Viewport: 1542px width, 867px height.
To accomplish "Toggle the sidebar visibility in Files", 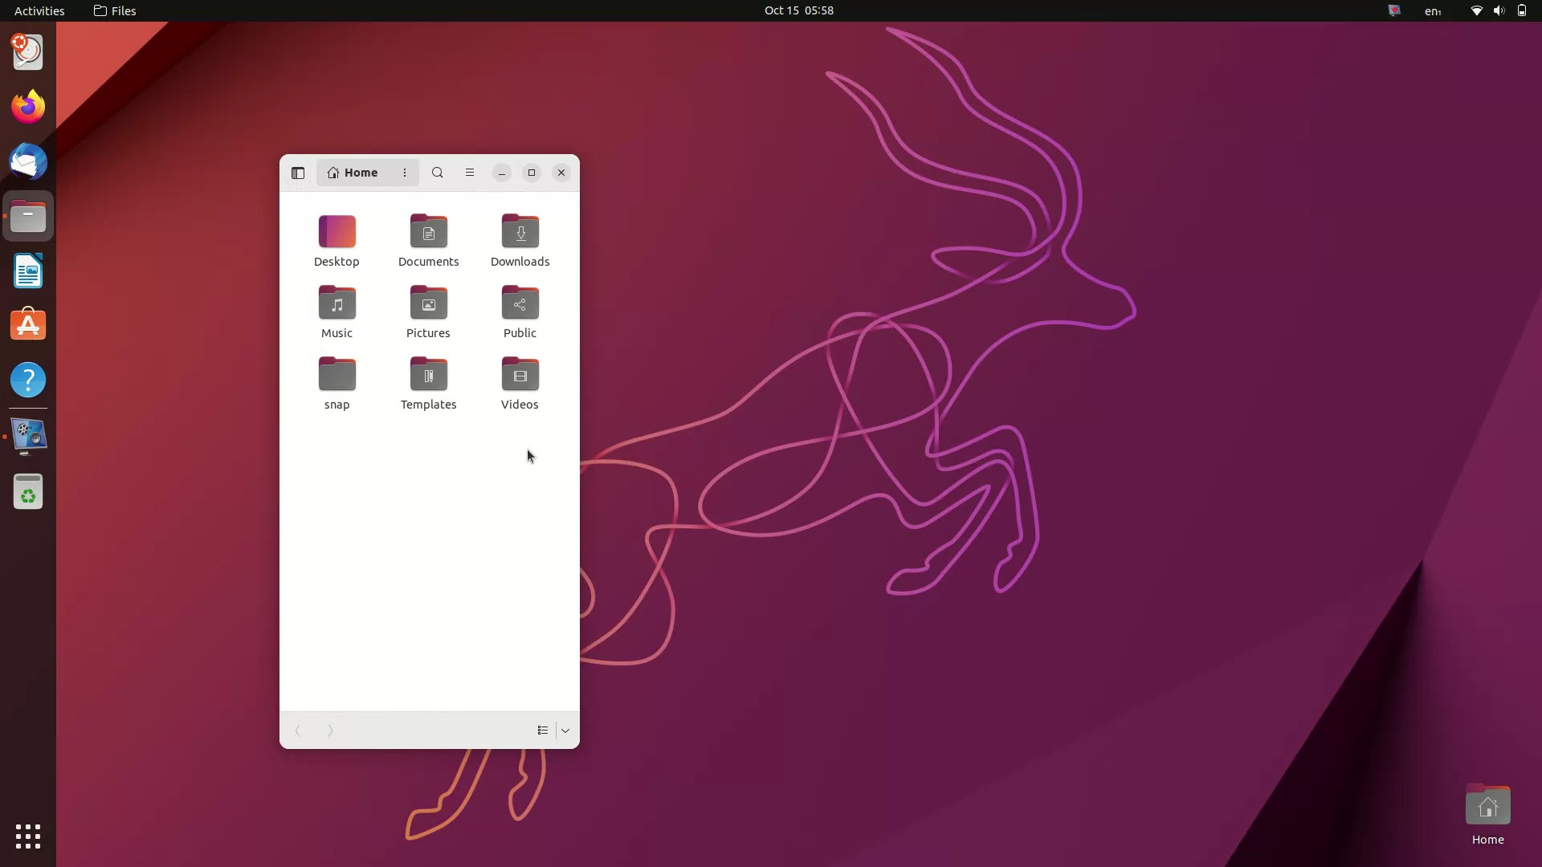I will pyautogui.click(x=298, y=172).
